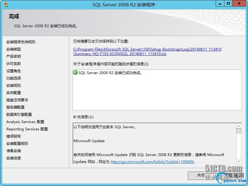Select the 数据库引擎配置 step
The height and width of the screenshot is (186, 248).
tap(19, 115)
